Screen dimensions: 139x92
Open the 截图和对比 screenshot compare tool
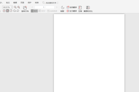(88, 9)
